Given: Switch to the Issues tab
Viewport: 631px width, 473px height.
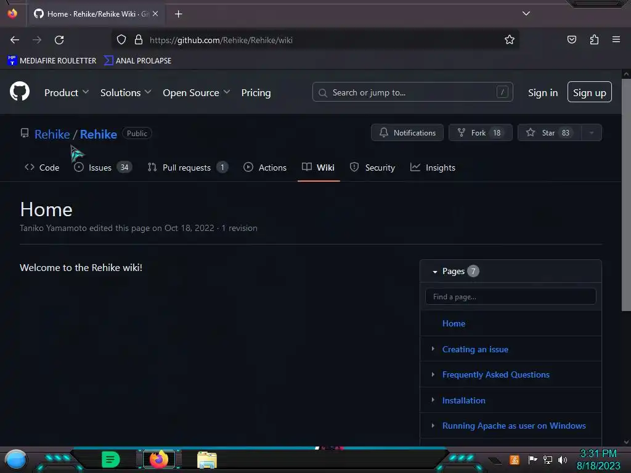Looking at the screenshot, I should point(103,168).
